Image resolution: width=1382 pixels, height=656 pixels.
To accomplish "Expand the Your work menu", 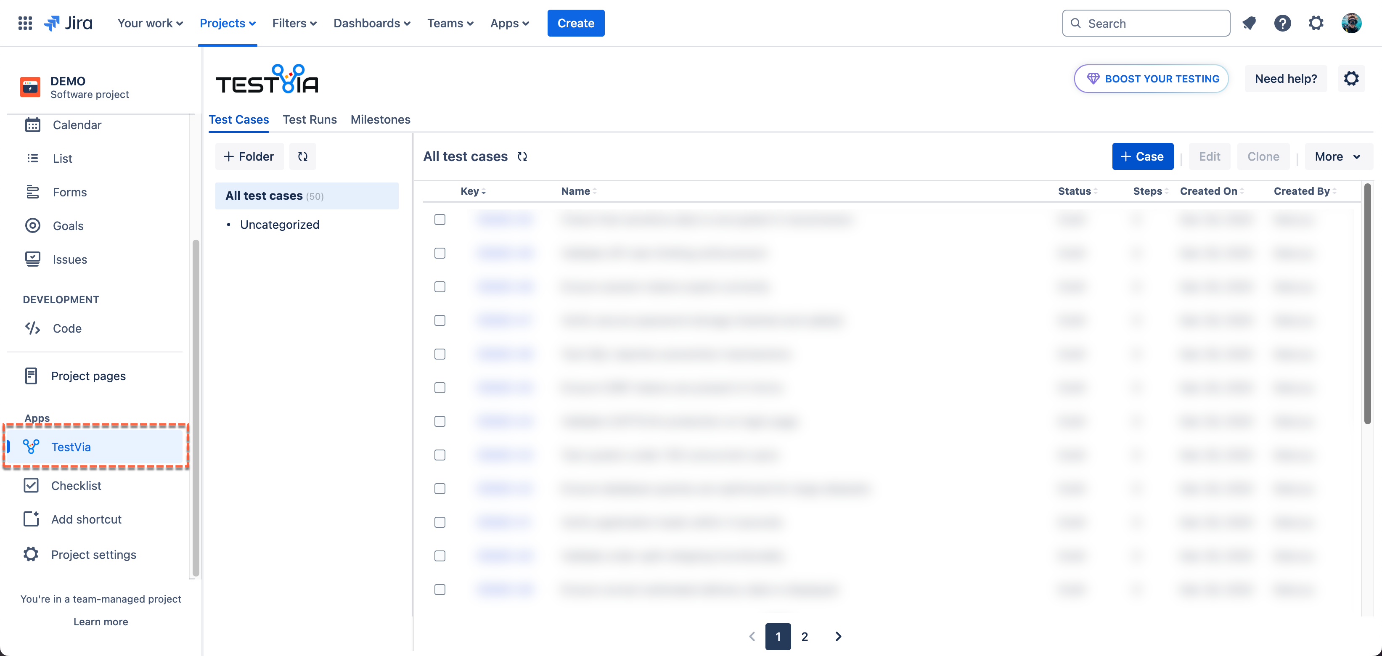I will pyautogui.click(x=150, y=23).
